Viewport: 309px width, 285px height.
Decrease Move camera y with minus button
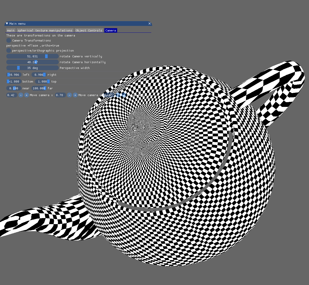69,95
